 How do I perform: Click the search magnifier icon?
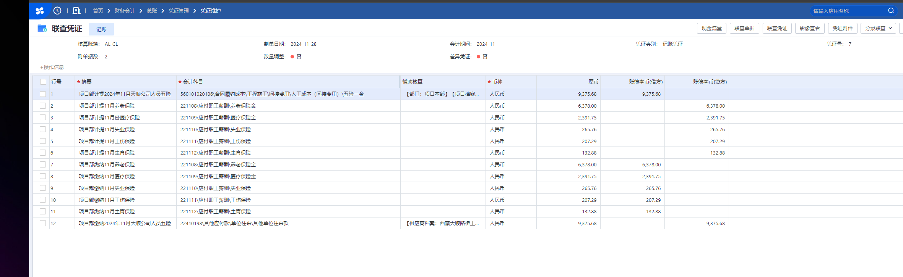(x=891, y=11)
